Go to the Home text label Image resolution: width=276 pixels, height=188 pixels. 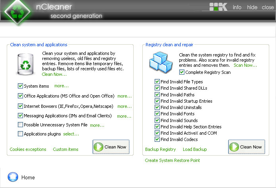[28, 177]
